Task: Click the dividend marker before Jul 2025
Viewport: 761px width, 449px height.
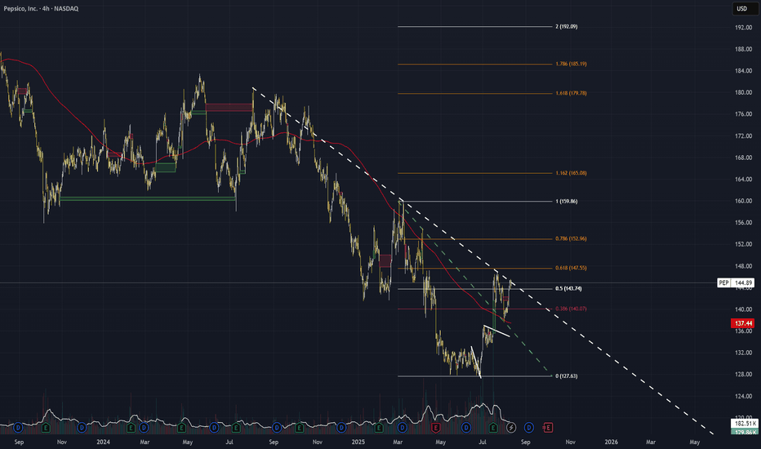Action: 466,428
